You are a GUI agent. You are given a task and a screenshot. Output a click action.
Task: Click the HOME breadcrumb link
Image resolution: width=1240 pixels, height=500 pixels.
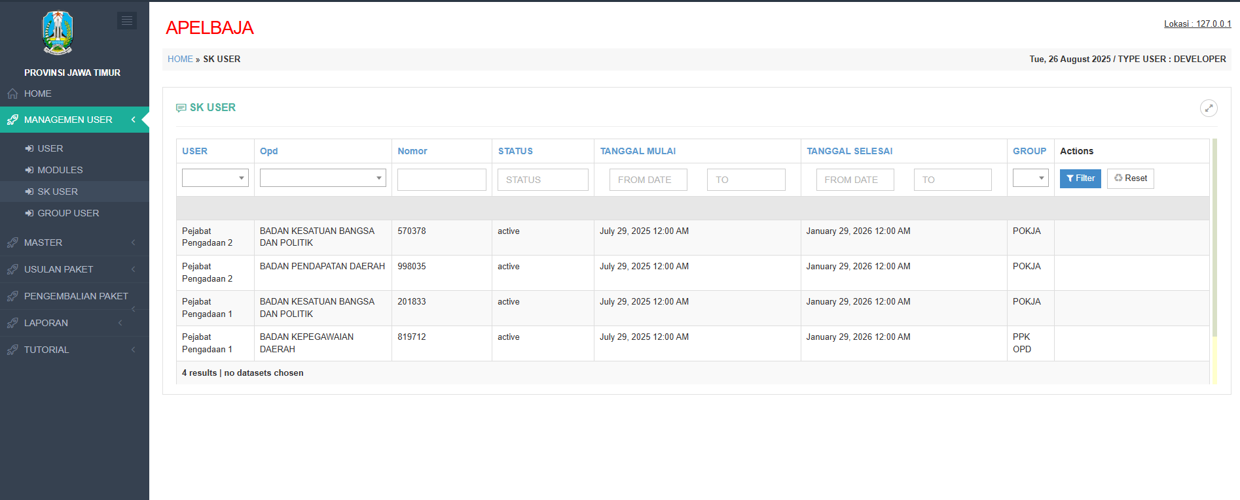coord(180,59)
